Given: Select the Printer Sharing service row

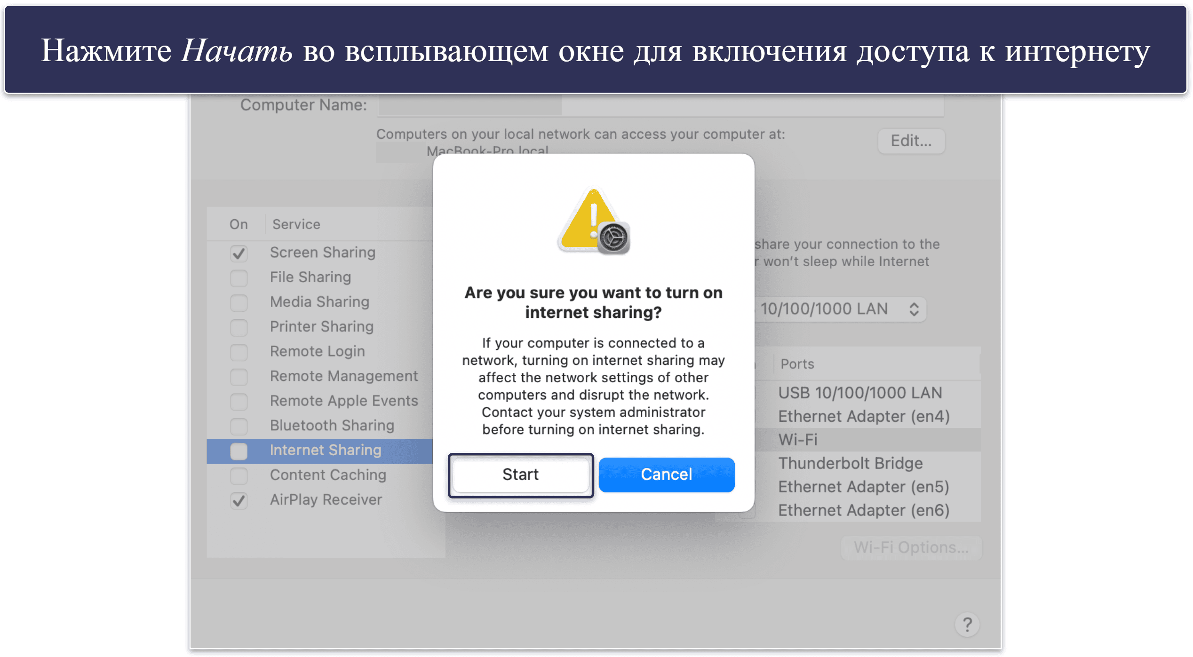Looking at the screenshot, I should pos(320,327).
